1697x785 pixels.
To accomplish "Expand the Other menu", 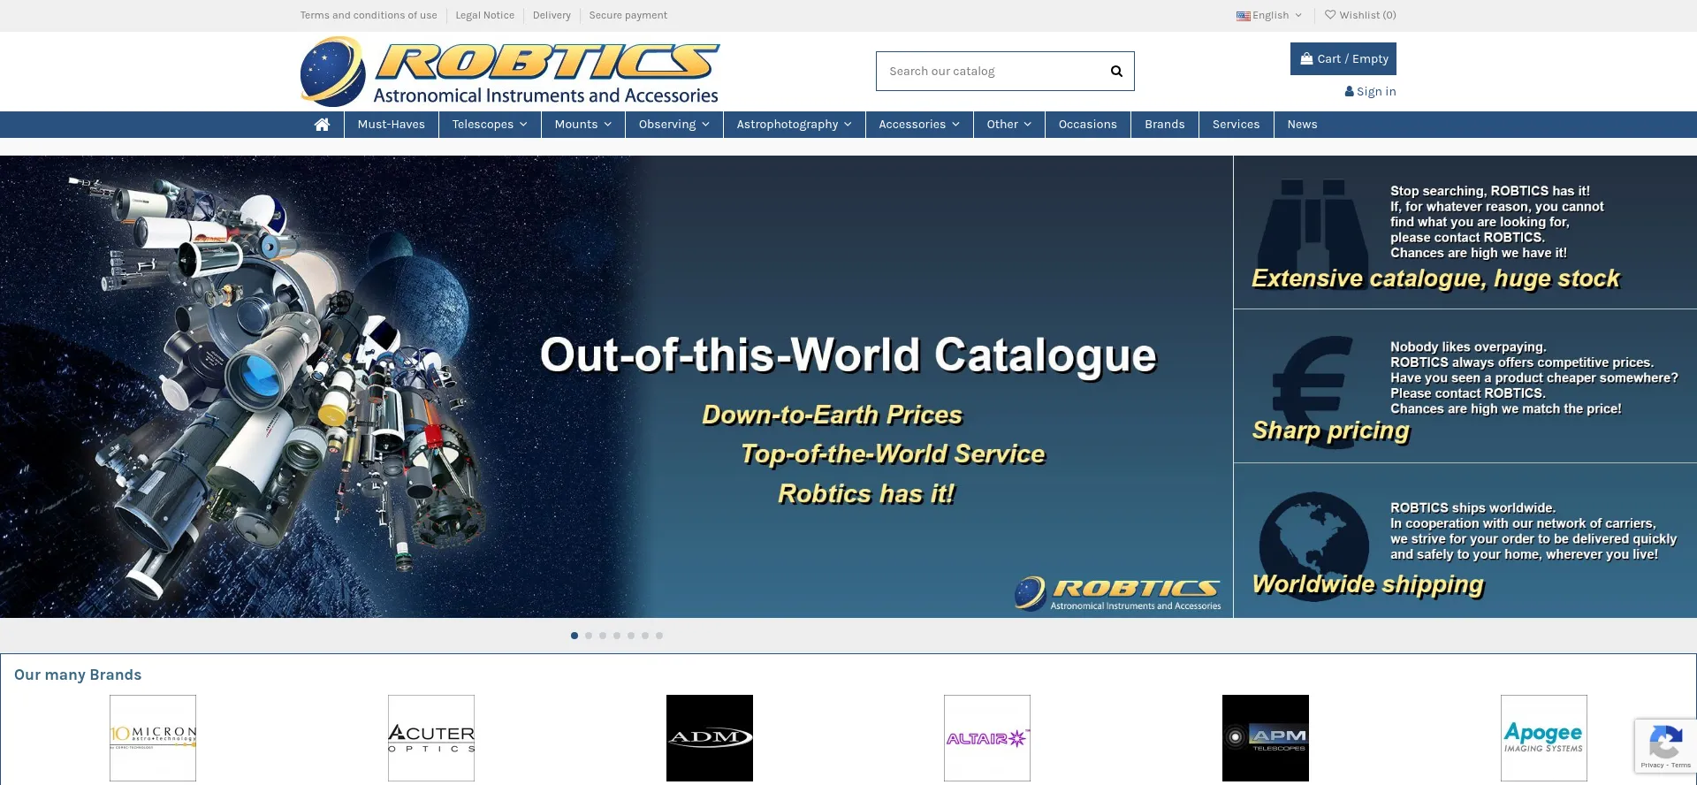I will (x=1009, y=125).
